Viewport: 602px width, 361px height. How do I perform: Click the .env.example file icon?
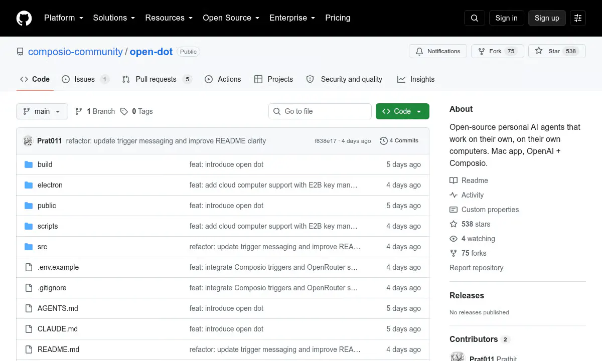tap(29, 267)
